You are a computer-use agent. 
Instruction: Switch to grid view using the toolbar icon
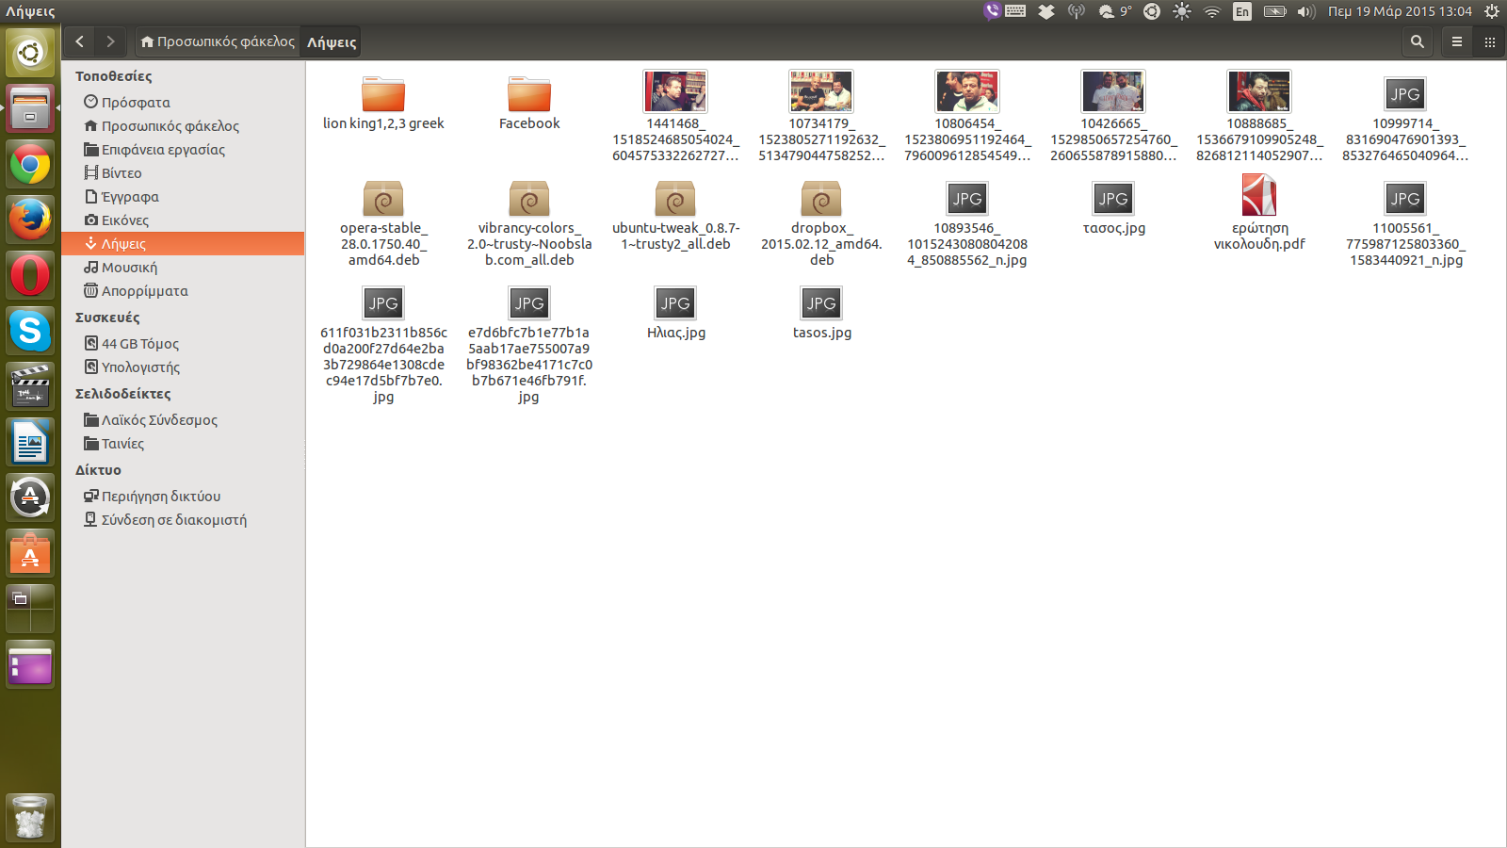(1489, 41)
